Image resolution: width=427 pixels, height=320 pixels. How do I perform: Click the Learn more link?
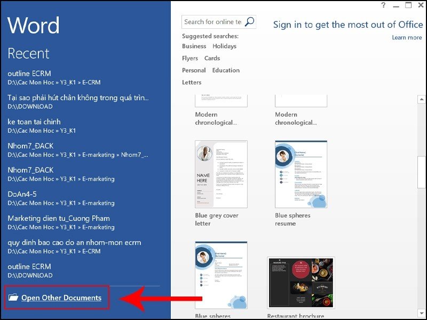(x=407, y=37)
